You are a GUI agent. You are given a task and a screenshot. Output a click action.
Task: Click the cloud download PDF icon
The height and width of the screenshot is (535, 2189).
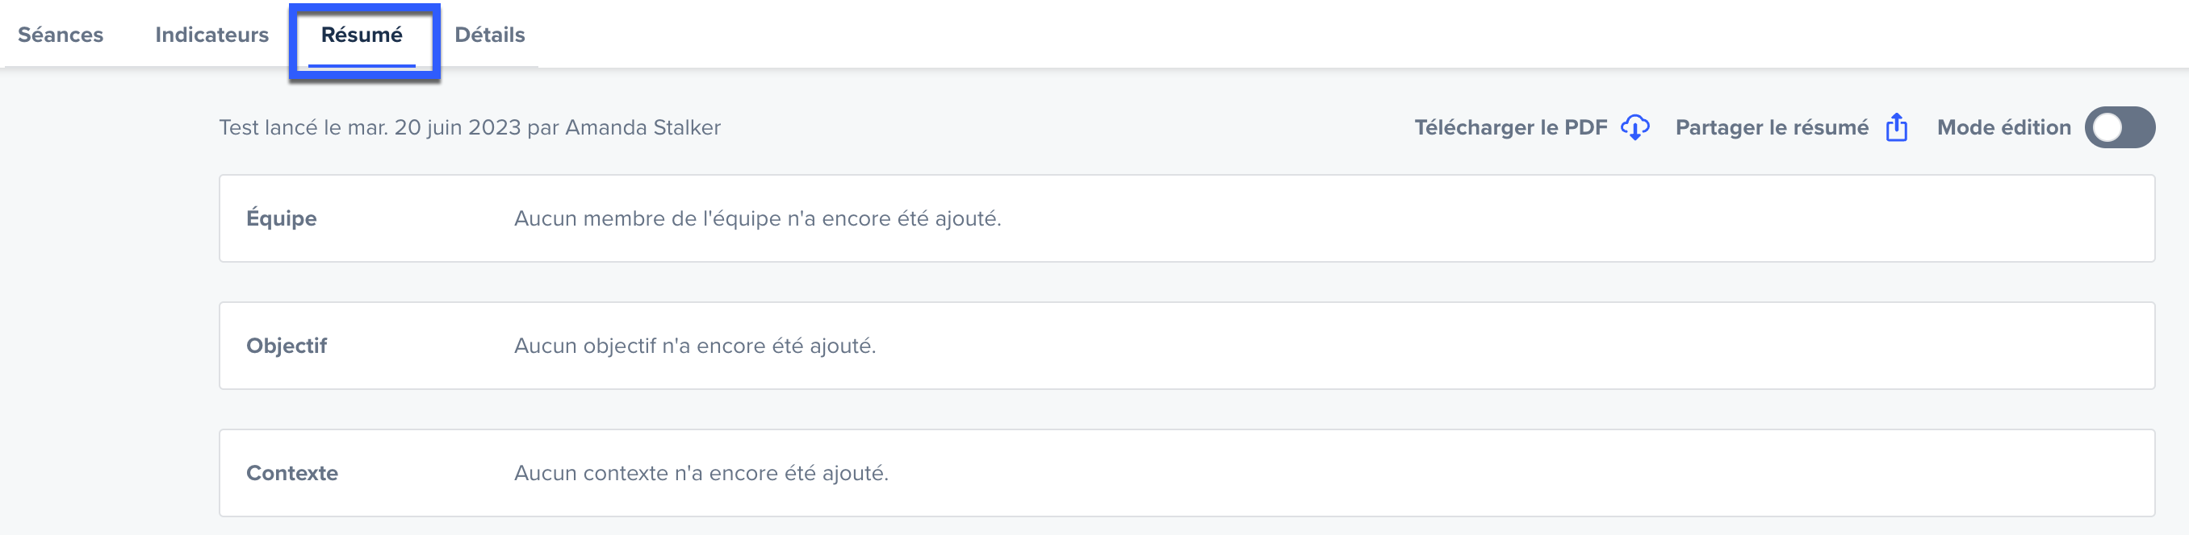click(x=1634, y=127)
